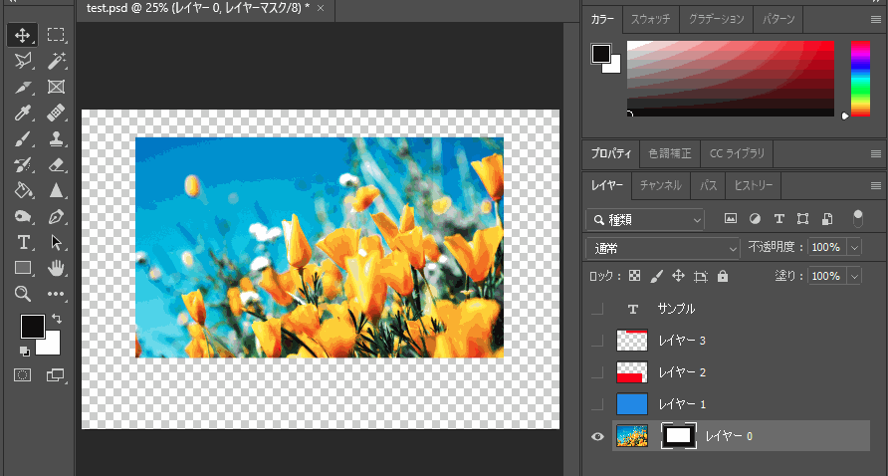Select the Clone Stamp tool
Image resolution: width=888 pixels, height=476 pixels.
click(x=56, y=138)
